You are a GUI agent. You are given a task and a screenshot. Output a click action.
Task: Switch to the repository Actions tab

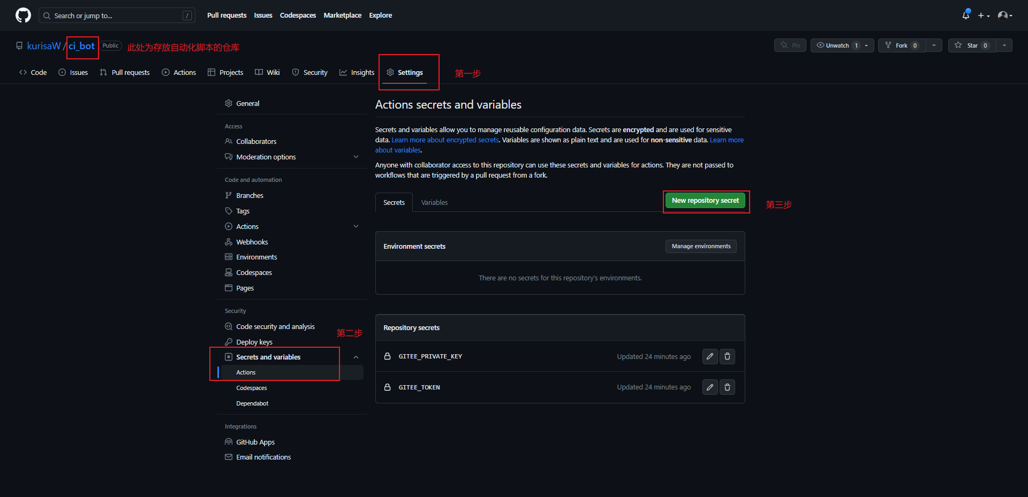coord(179,72)
